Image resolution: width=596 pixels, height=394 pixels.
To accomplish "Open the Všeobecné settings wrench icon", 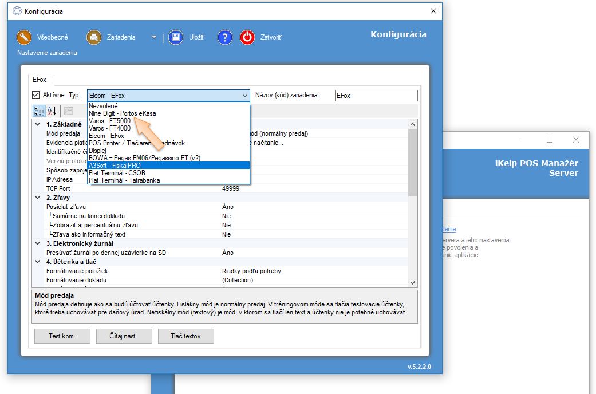I will [24, 37].
